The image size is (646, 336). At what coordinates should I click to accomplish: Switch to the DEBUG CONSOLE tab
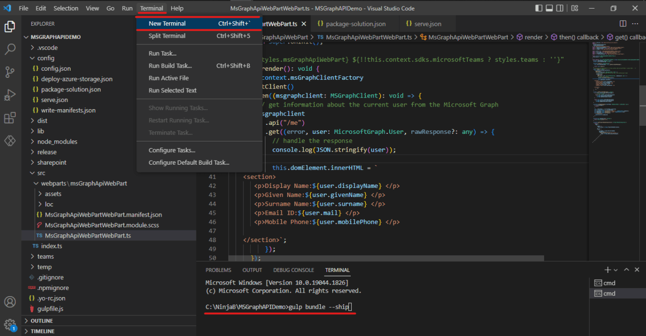tap(293, 270)
